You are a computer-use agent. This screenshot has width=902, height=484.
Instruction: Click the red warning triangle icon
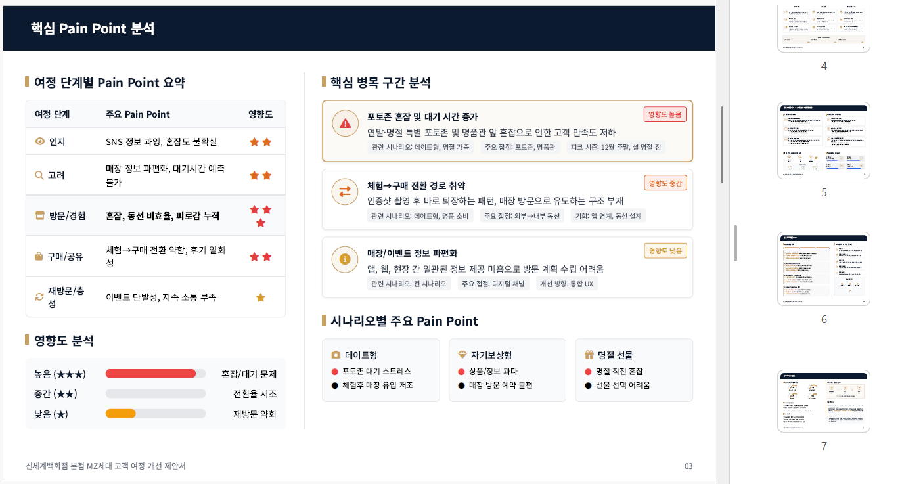(x=345, y=123)
